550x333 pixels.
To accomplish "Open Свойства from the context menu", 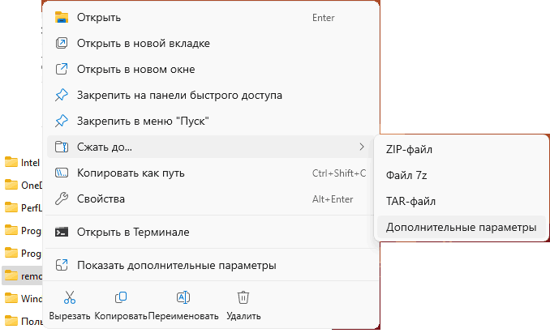I will [x=210, y=199].
